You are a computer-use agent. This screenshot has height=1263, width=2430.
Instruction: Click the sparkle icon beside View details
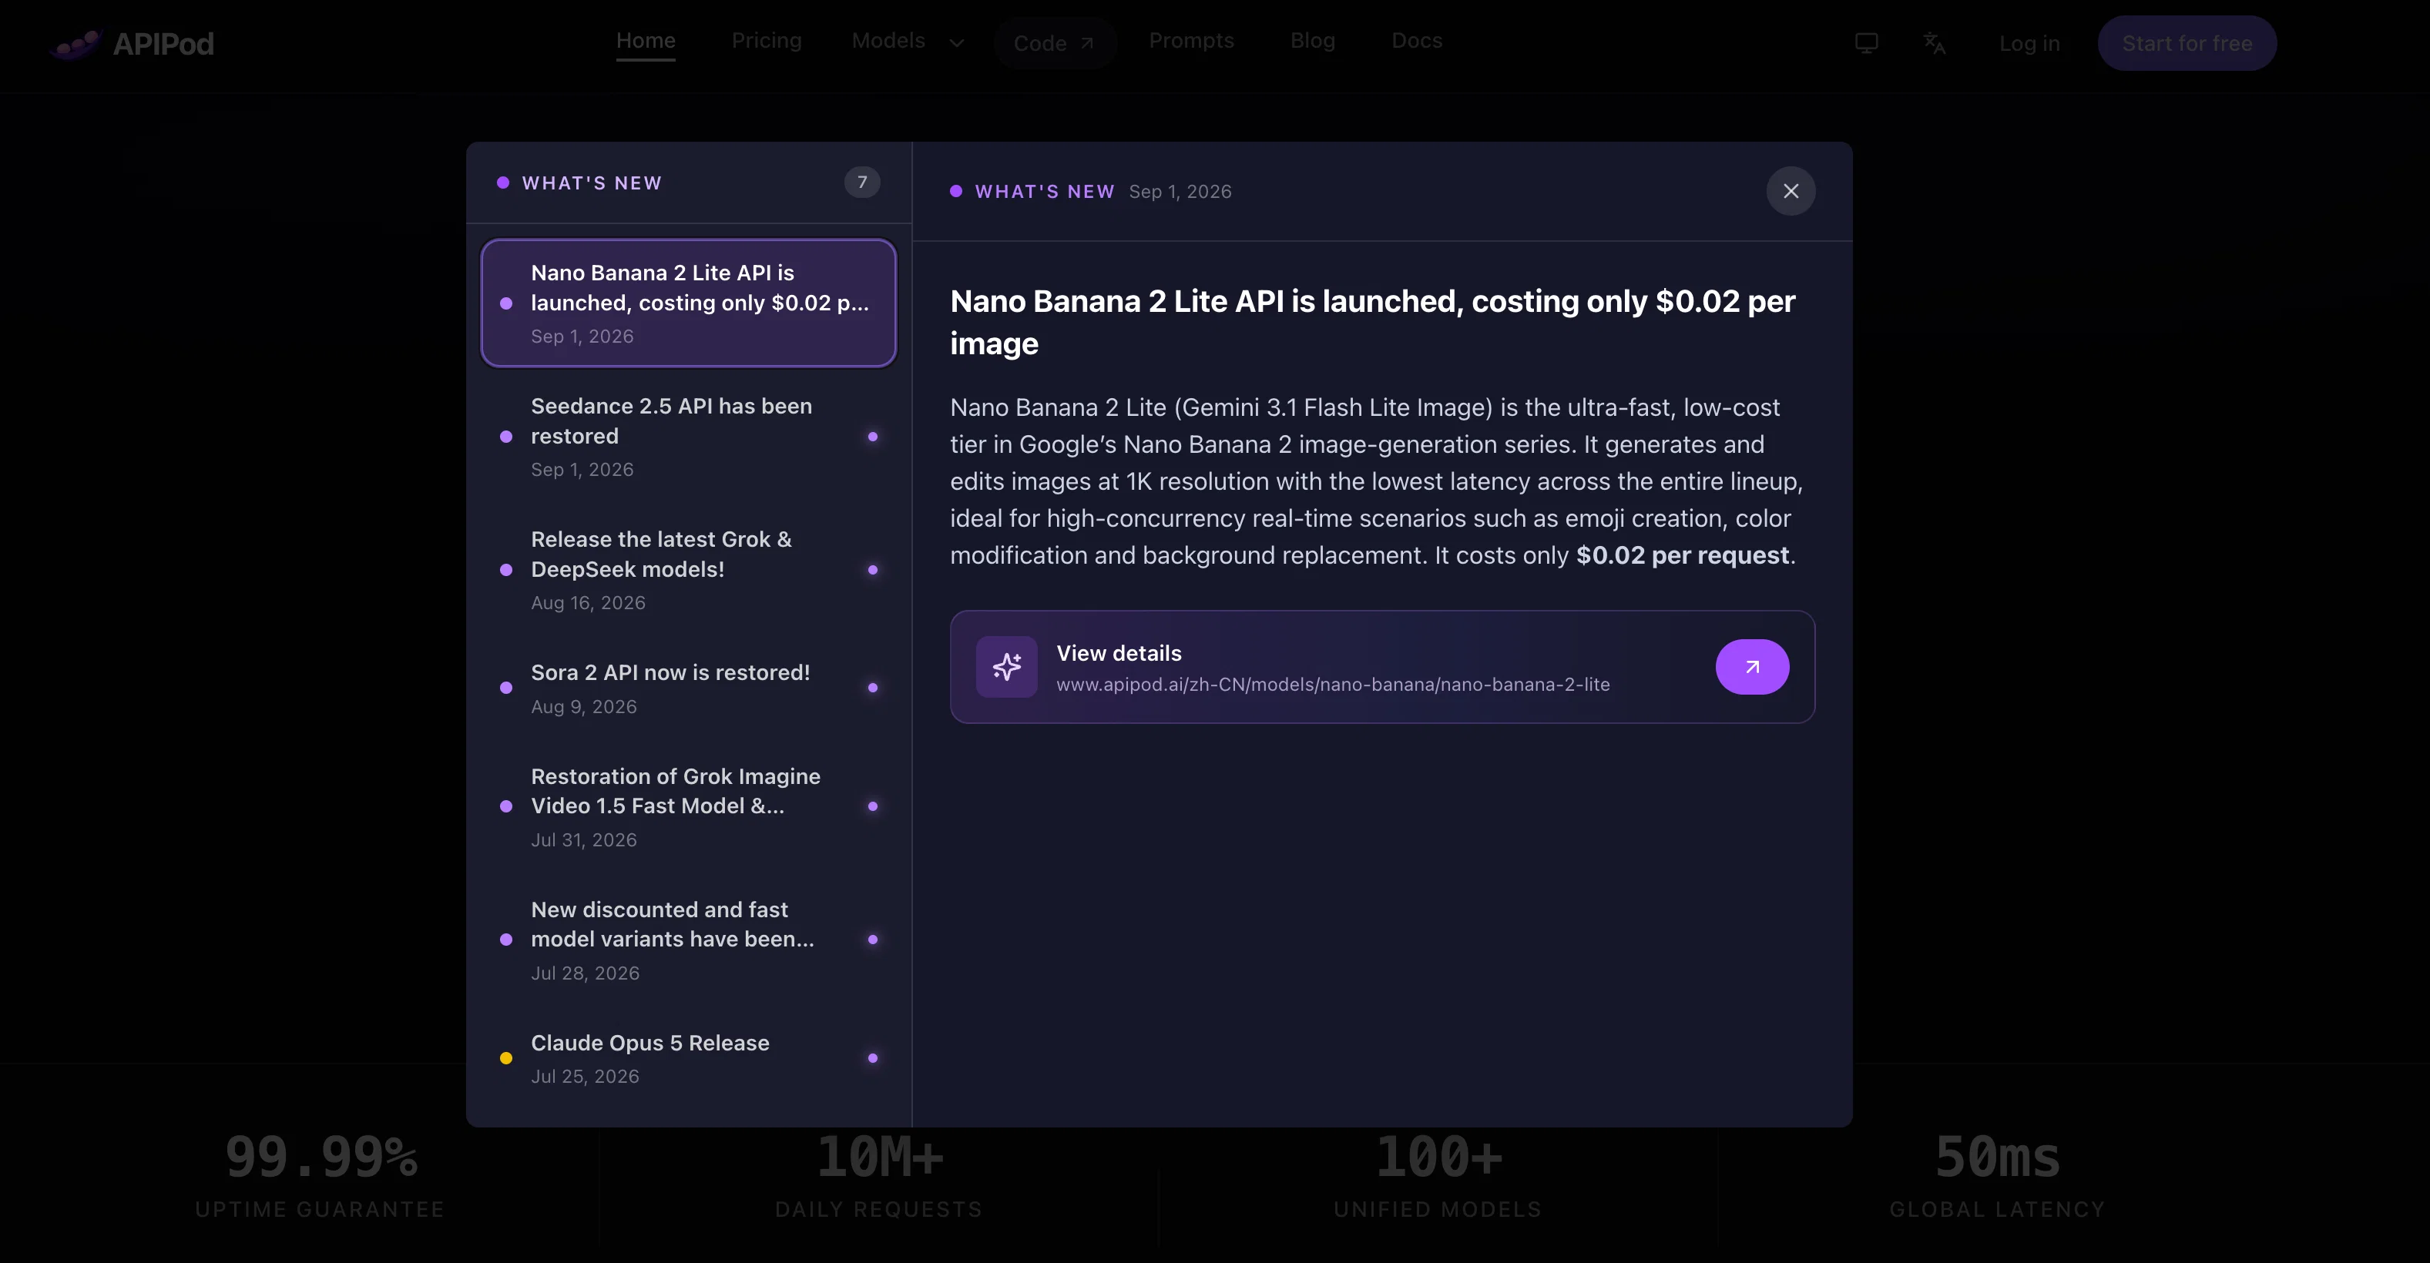click(x=1006, y=667)
